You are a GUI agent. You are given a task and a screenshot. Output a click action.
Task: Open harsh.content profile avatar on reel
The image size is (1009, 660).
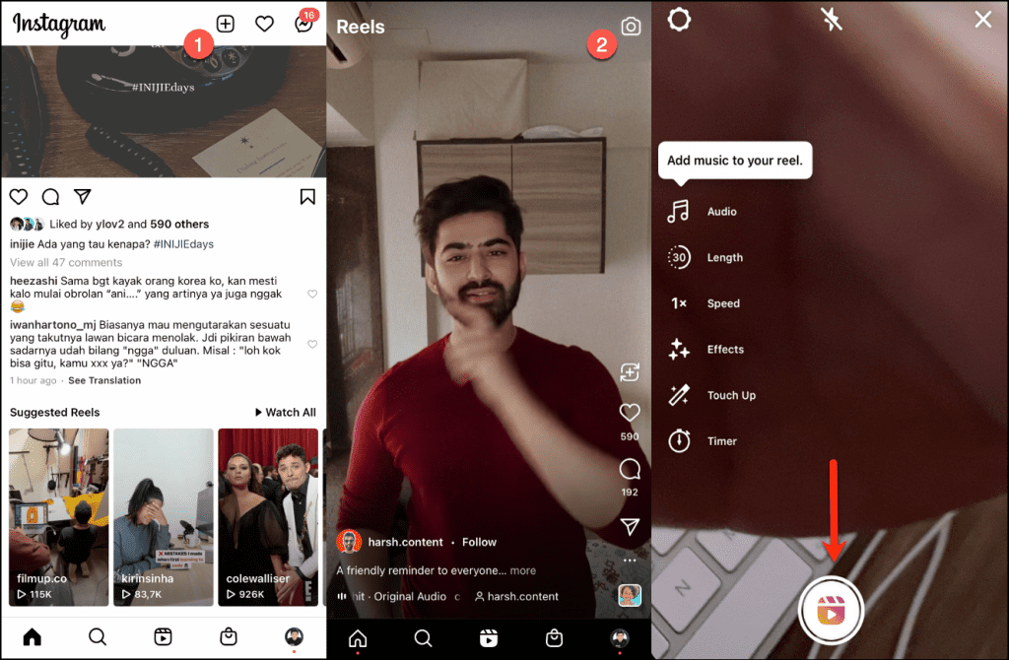349,542
